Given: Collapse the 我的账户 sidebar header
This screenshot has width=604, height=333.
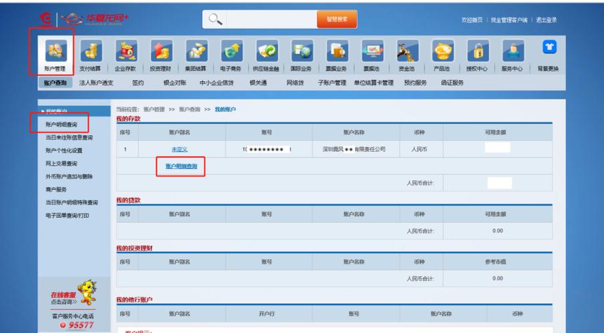Looking at the screenshot, I should click(x=74, y=111).
